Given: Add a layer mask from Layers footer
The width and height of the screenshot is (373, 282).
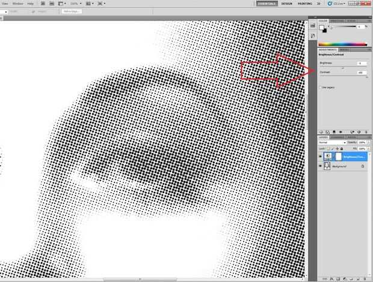Looking at the screenshot, I should 338,279.
